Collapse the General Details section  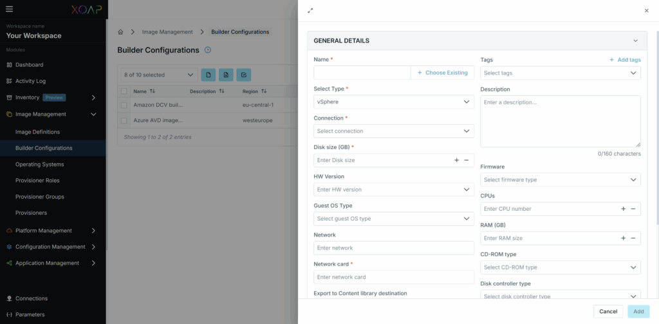point(635,40)
